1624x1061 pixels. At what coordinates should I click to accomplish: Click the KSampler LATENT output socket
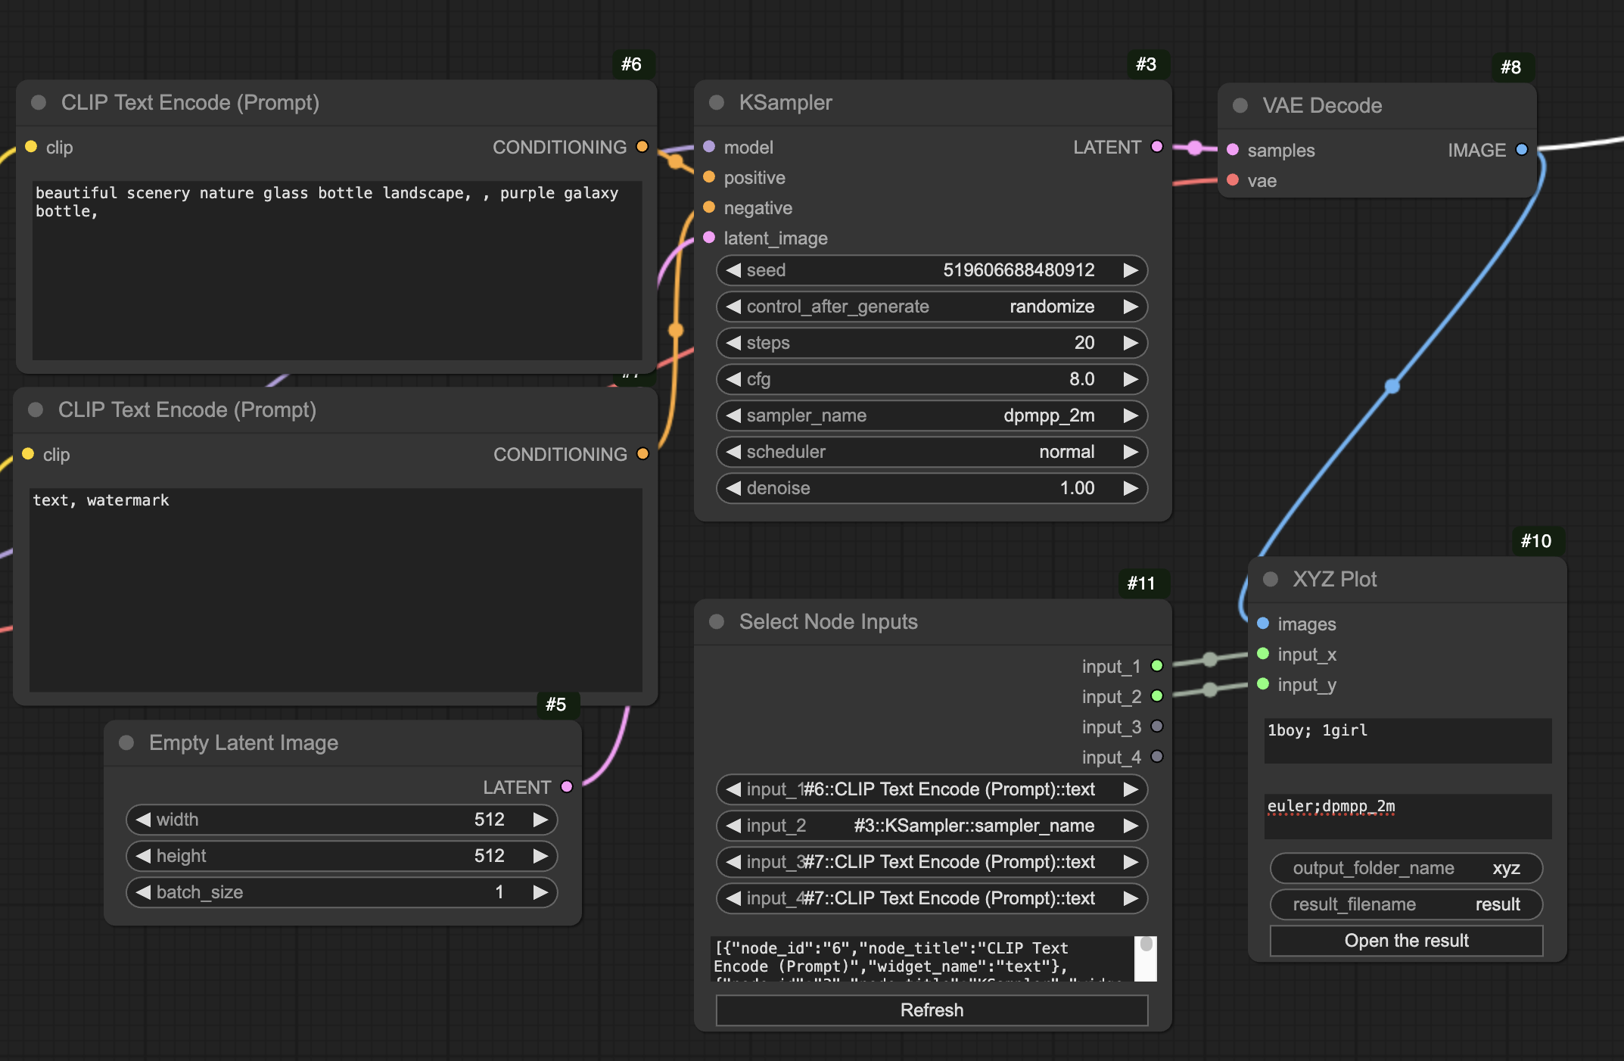pyautogui.click(x=1156, y=147)
